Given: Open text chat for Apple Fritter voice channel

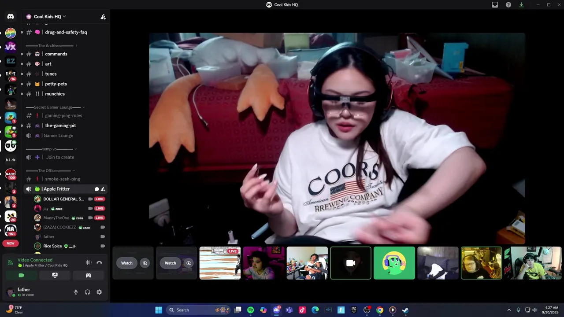Looking at the screenshot, I should (x=97, y=189).
